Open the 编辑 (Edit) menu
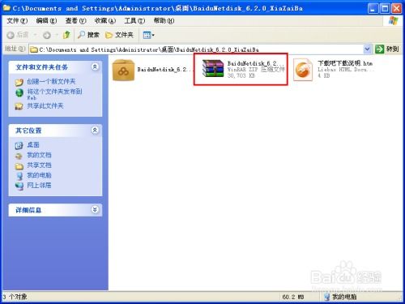405x304 pixels. click(46, 20)
